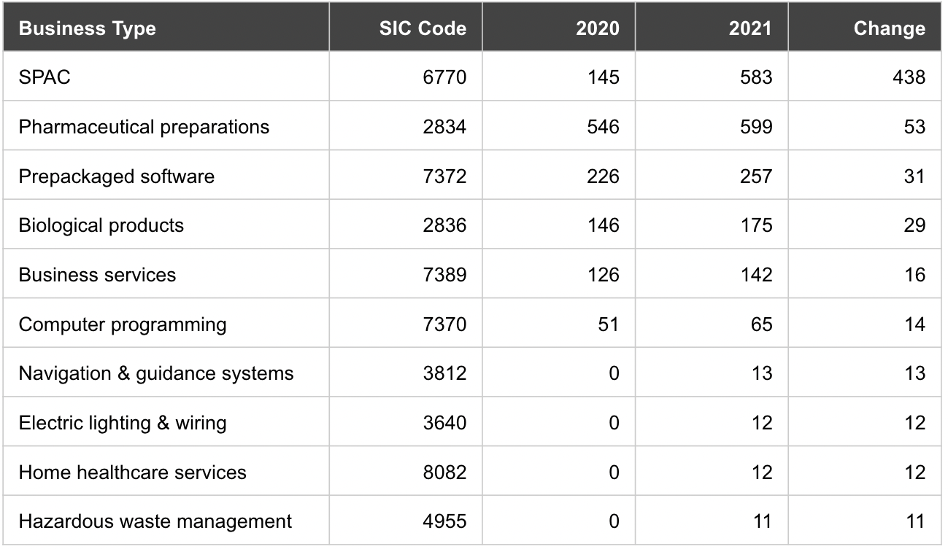Select Electric lighting & wiring cell
This screenshot has width=948, height=549.
[x=123, y=423]
